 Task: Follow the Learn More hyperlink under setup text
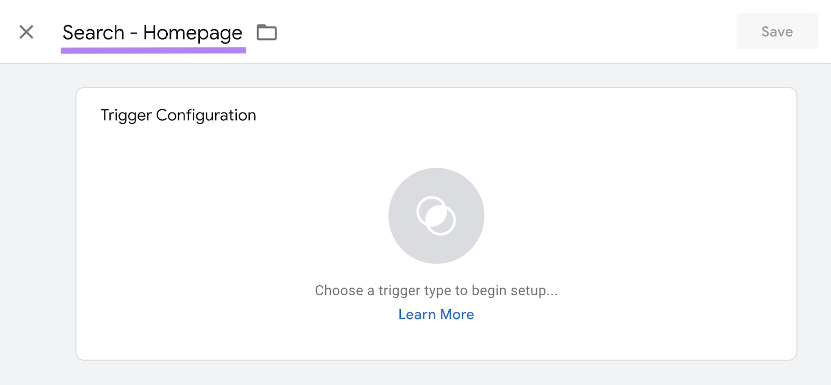pyautogui.click(x=436, y=314)
